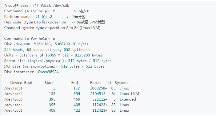The image size is (216, 116).
Task: Click the '2号分区' annotation
Action: tap(79, 17)
